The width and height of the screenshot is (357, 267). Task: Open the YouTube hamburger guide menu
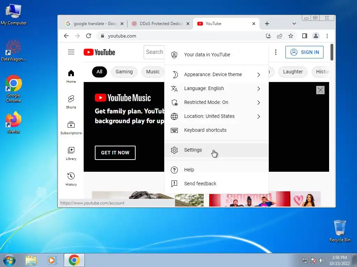tap(71, 52)
